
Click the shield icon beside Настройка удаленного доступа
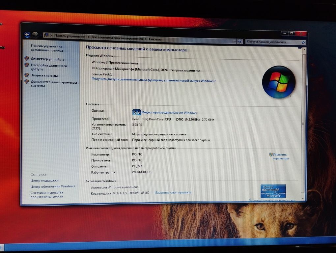27,65
